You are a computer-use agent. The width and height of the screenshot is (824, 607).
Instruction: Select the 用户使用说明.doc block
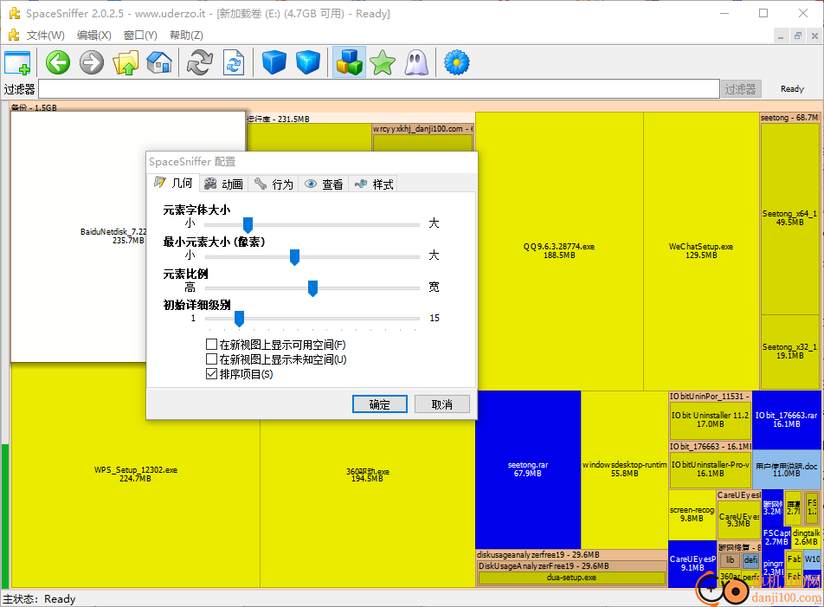point(787,469)
